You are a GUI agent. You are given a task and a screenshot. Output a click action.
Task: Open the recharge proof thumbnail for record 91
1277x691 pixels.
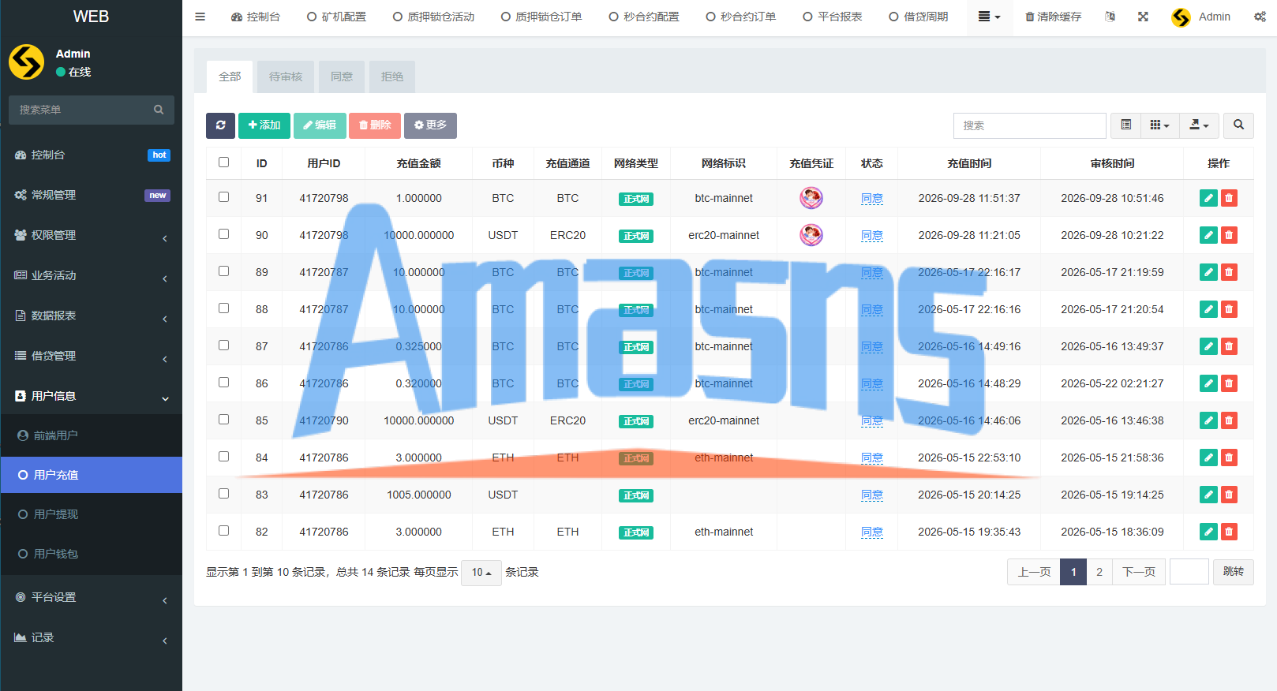(811, 198)
